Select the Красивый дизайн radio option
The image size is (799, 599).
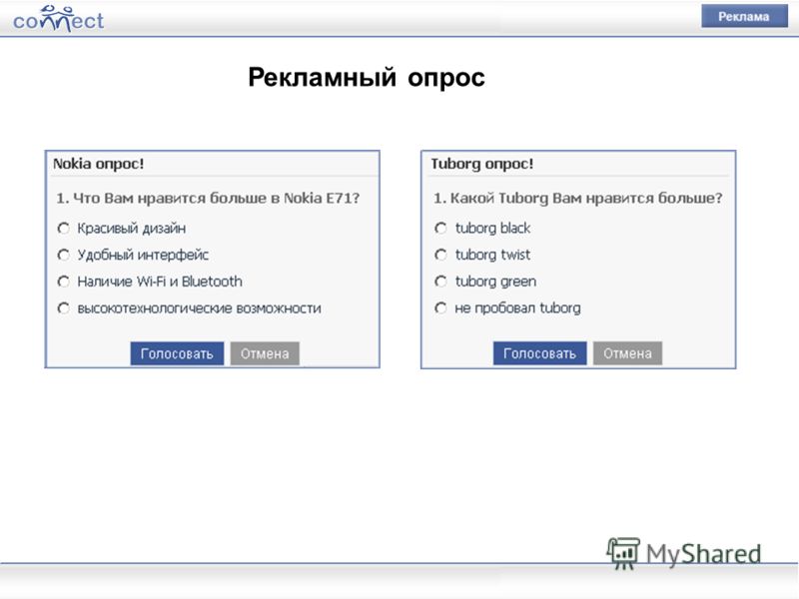tap(63, 229)
